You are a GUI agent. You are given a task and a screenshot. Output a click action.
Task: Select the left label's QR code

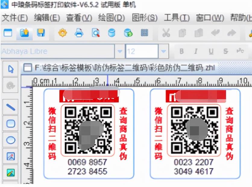pyautogui.click(x=88, y=130)
